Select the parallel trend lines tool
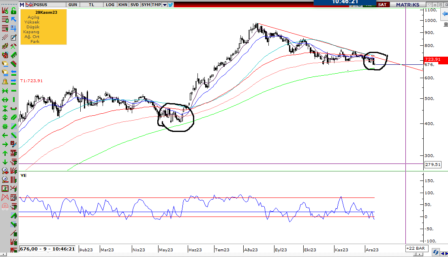This screenshot has height=257, width=448. [x=5, y=37]
